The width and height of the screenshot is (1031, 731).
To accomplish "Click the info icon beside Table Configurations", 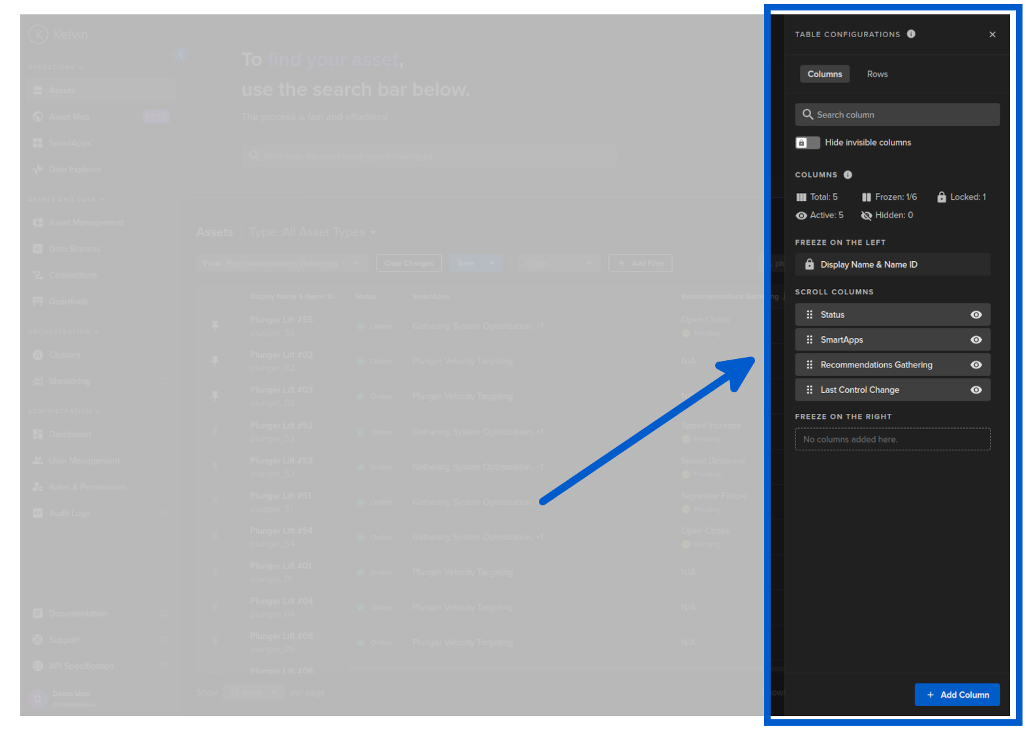I will 911,34.
